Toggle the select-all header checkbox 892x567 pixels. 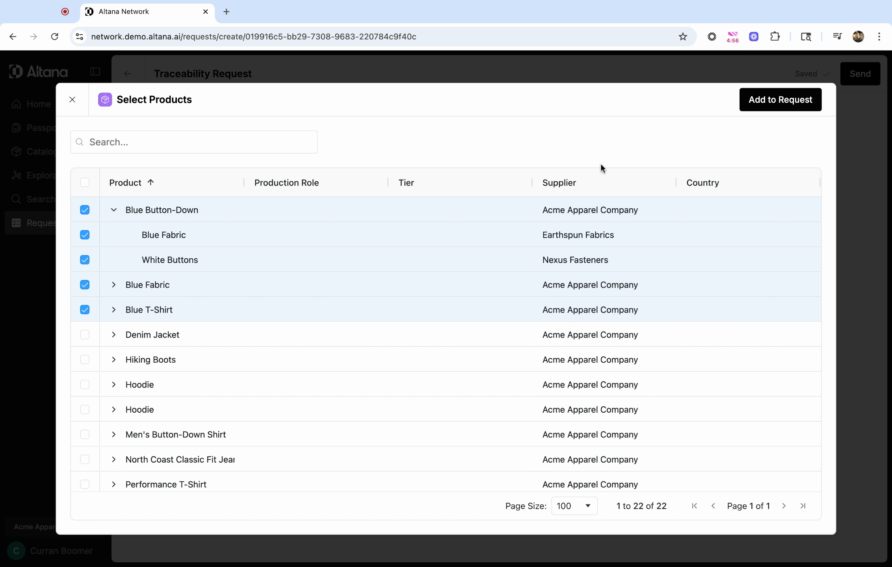(85, 182)
